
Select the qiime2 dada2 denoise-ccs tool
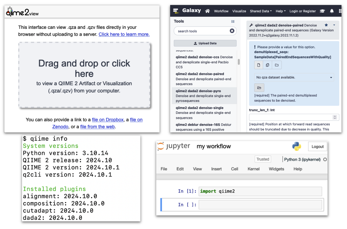point(204,62)
